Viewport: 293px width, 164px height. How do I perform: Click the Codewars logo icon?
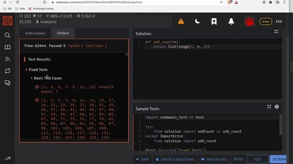8,20
